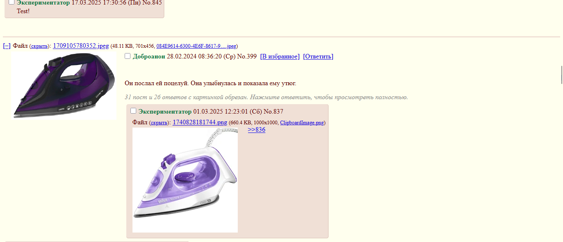
Task: Hide the first post's file via скрыть
Action: [x=40, y=46]
